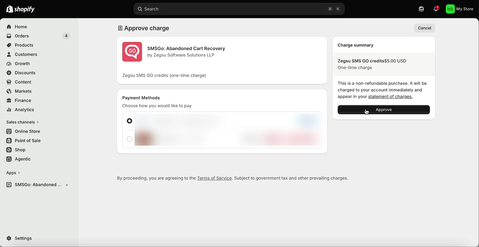Viewport: 479px width, 247px height.
Task: Approve the charge
Action: (384, 110)
